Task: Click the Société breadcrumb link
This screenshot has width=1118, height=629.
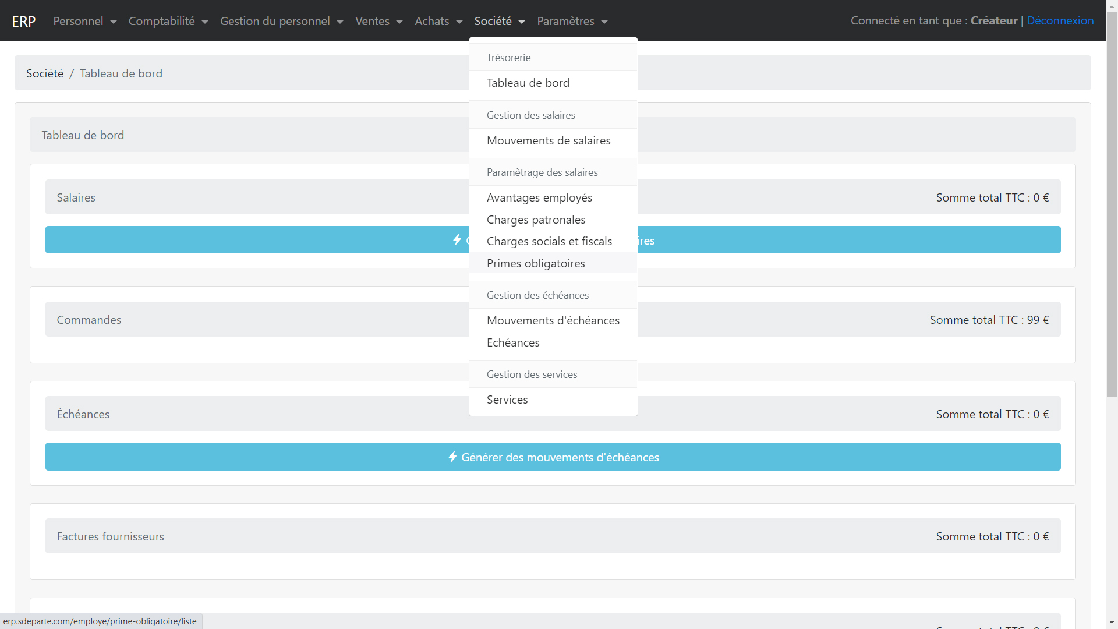Action: point(44,73)
